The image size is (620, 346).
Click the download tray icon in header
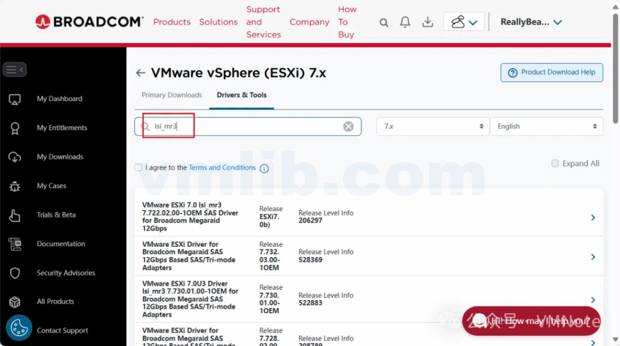pos(427,22)
